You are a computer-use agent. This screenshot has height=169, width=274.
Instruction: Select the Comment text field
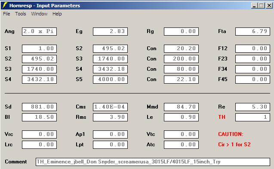pyautogui.click(x=153, y=162)
